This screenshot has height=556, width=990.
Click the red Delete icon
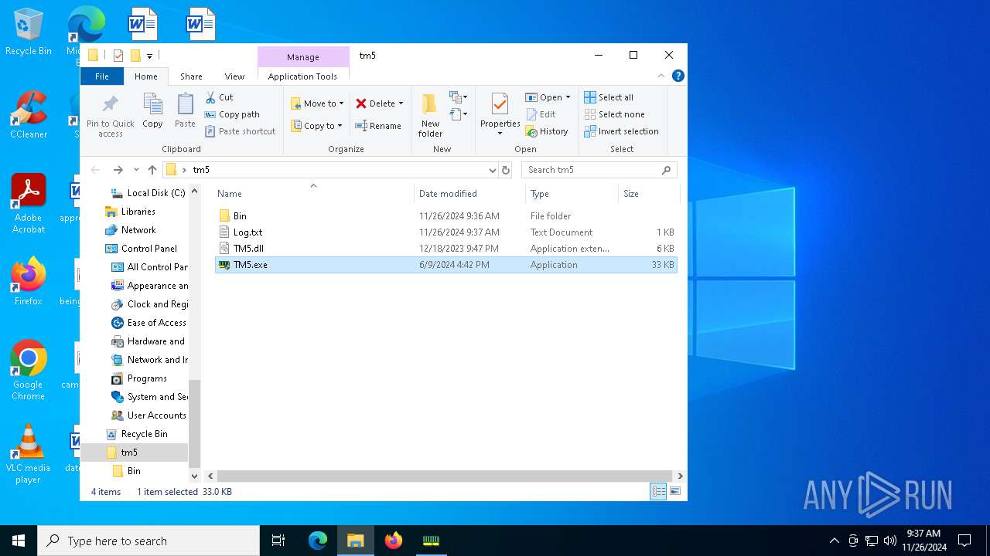click(361, 103)
